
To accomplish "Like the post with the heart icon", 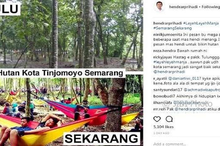I will pos(157,119).
